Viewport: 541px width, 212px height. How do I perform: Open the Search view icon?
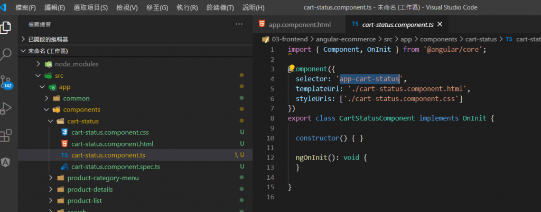[6, 54]
